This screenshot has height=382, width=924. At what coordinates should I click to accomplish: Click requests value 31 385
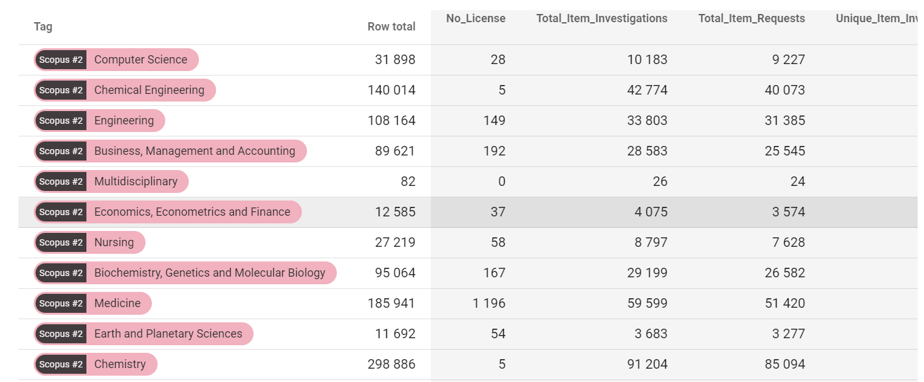(x=785, y=121)
